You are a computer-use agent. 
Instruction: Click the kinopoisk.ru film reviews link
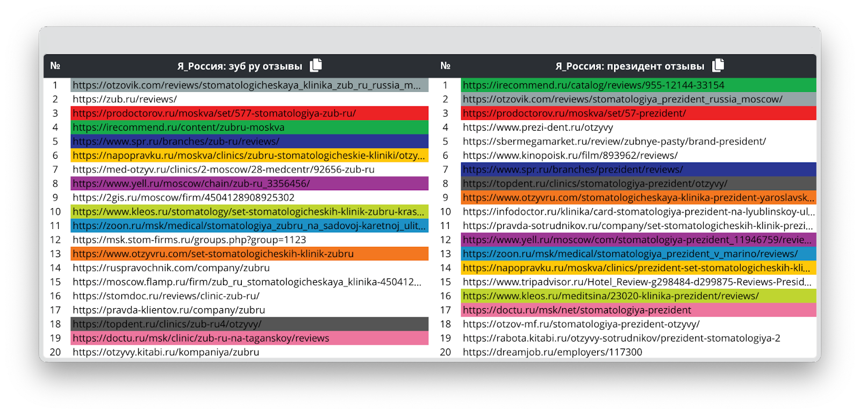click(570, 155)
